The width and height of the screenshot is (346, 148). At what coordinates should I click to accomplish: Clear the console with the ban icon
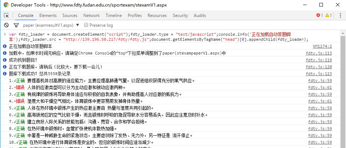tap(6, 25)
